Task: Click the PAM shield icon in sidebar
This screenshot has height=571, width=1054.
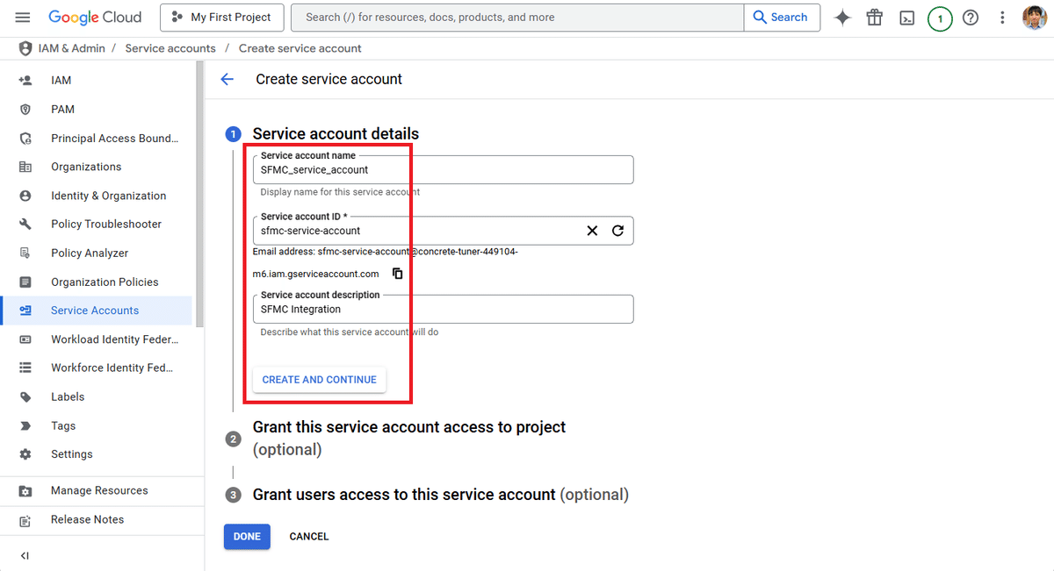Action: [25, 109]
